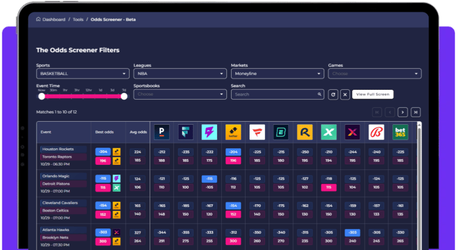Click the Houston Rockets team name
This screenshot has width=458, height=250.
click(58, 149)
